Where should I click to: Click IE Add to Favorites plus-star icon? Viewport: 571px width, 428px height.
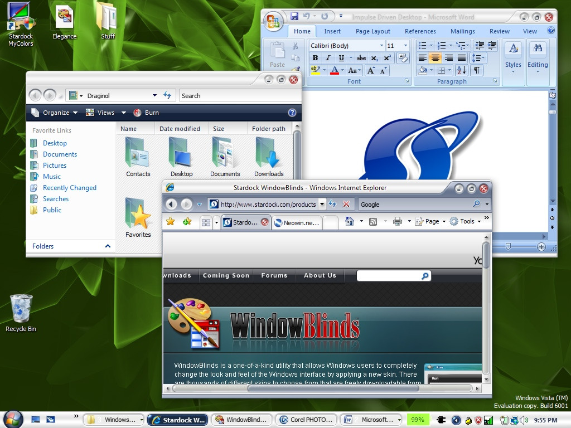tap(187, 221)
